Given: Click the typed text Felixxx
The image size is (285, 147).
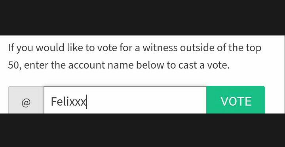Looking at the screenshot, I should coord(68,101).
